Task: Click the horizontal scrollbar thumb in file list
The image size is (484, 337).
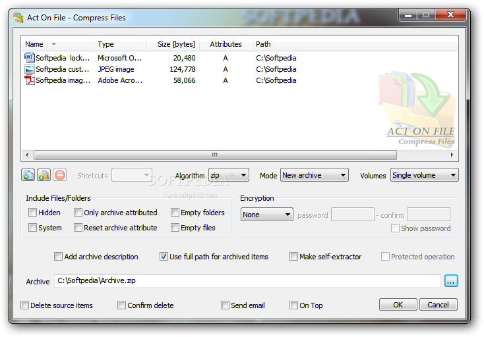Action: [215, 155]
